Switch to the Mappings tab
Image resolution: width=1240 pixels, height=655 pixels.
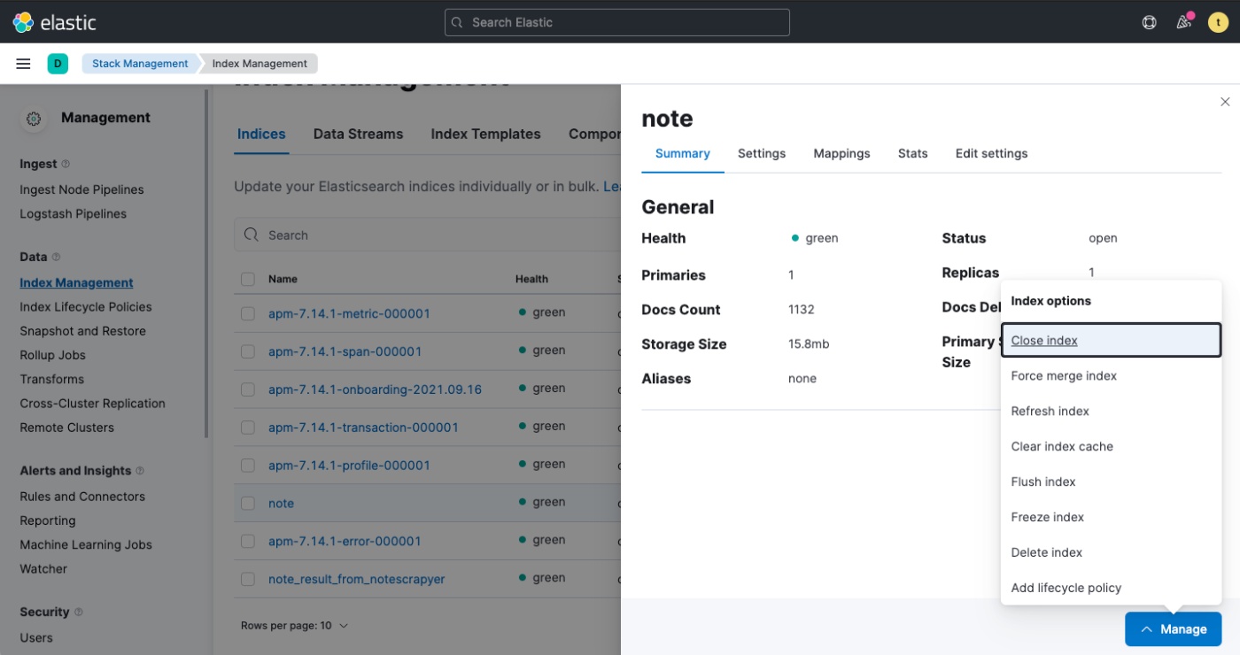(841, 154)
